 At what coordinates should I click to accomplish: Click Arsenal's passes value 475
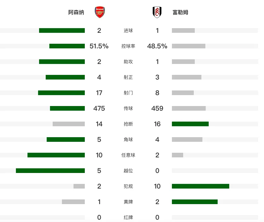point(99,108)
